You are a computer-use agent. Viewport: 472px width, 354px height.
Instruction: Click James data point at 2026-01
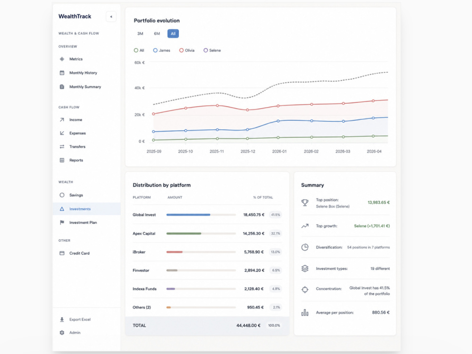(278, 121)
